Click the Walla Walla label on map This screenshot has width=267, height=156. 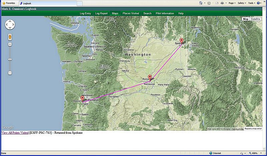point(163,84)
